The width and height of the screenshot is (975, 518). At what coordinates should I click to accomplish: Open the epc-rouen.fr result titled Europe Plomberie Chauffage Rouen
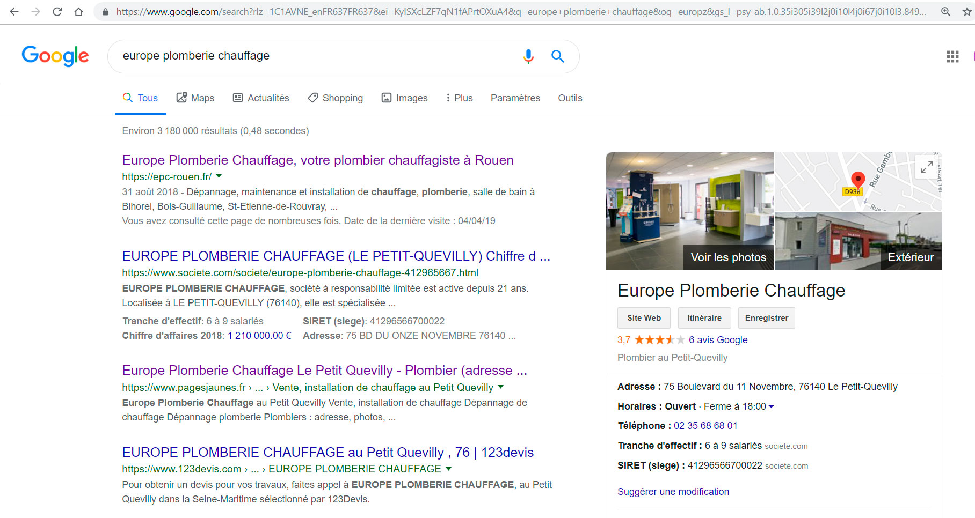(x=318, y=160)
